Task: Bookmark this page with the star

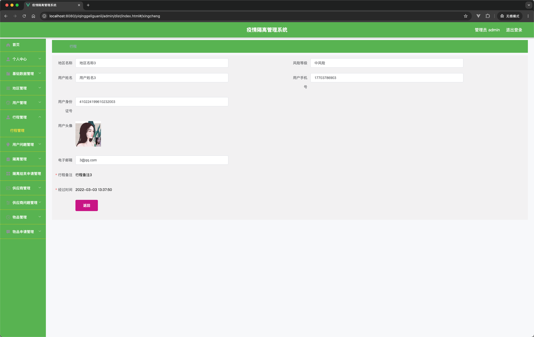Action: click(x=466, y=16)
